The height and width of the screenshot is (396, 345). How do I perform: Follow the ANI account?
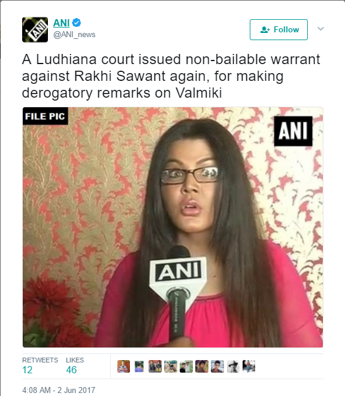[279, 29]
